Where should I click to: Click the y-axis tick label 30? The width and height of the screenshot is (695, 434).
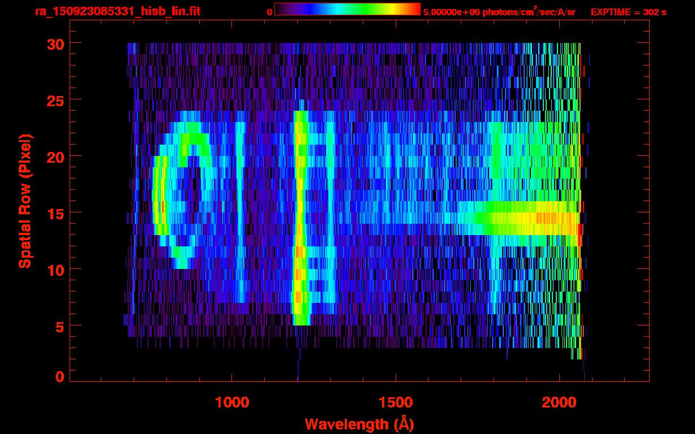point(55,44)
